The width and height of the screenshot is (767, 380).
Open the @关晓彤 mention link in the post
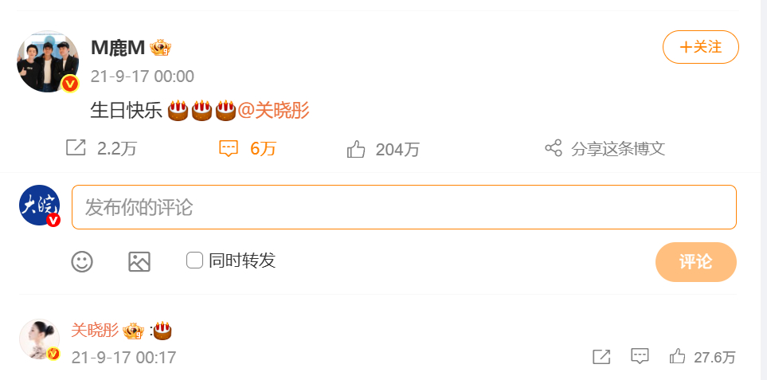(273, 111)
